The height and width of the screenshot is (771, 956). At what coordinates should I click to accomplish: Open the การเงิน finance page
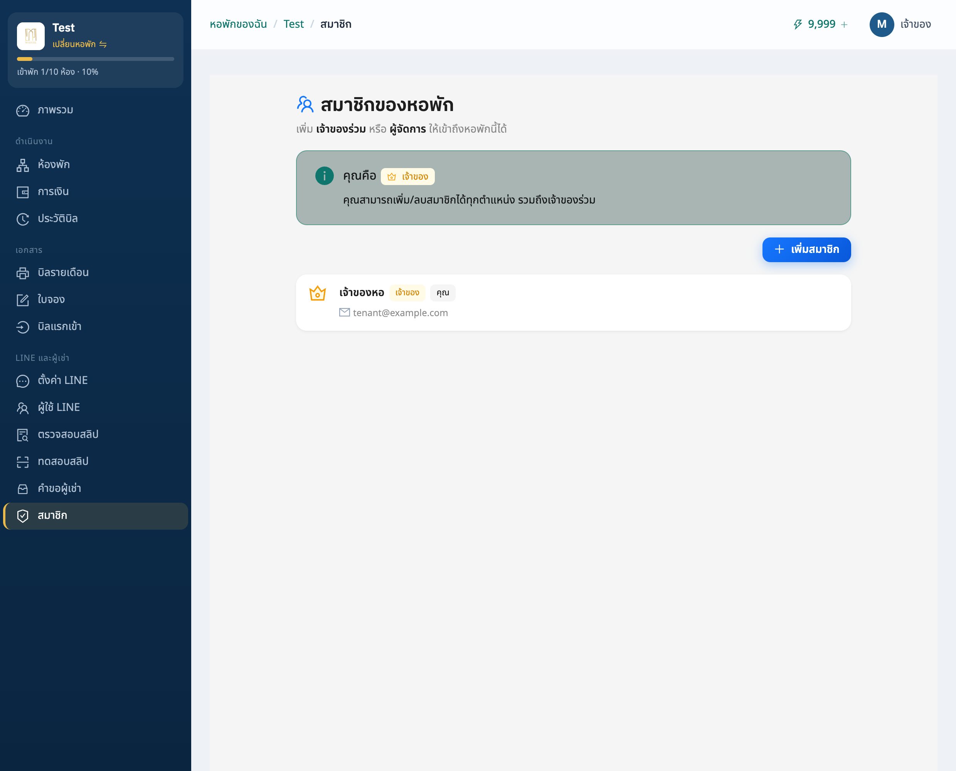96,192
